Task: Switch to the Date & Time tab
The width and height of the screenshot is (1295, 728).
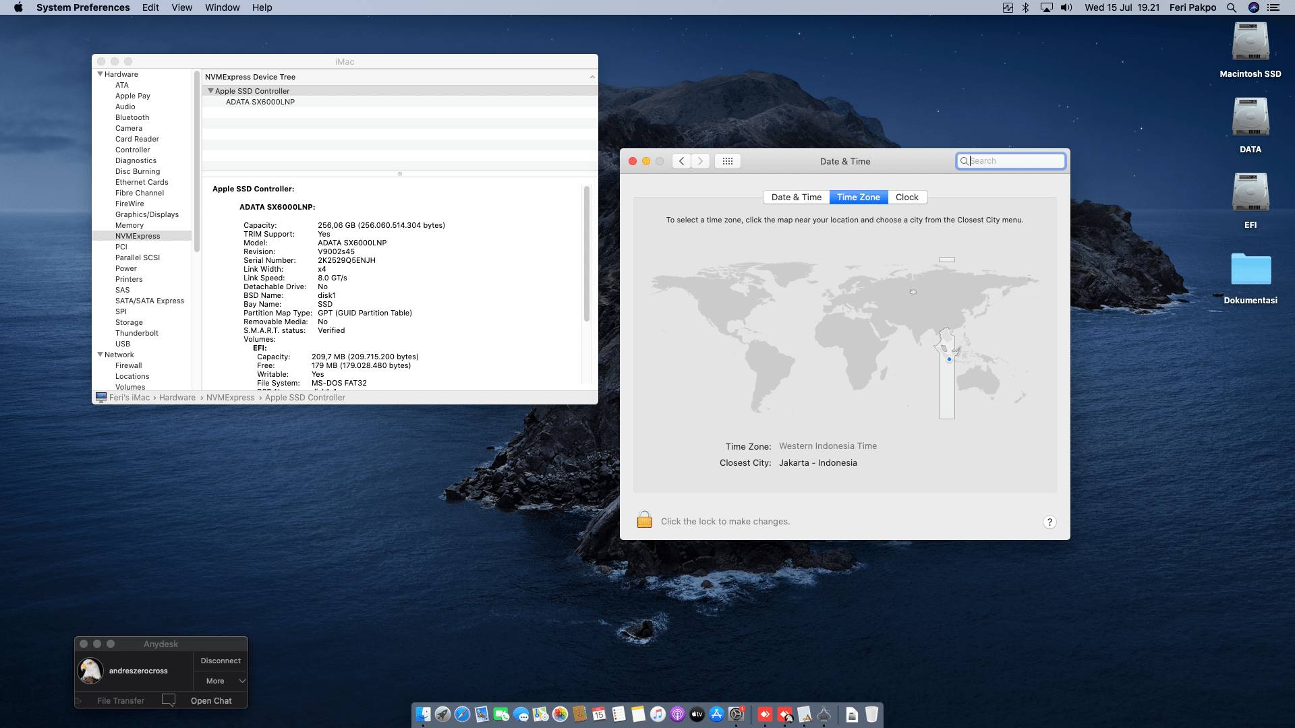Action: coord(796,197)
